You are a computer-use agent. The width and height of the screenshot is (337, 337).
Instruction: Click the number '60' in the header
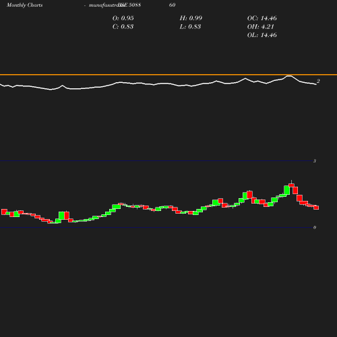coord(172,5)
